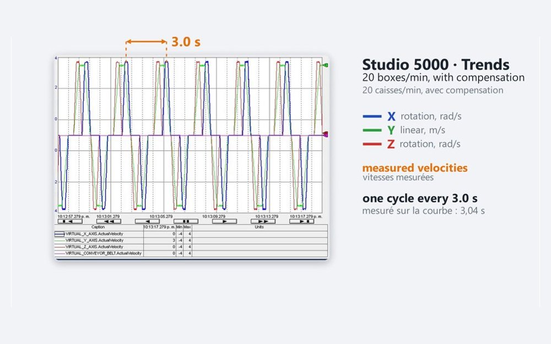Viewport: 551px width, 344px height.
Task: Pause the trend with the pause button
Action: pyautogui.click(x=186, y=221)
